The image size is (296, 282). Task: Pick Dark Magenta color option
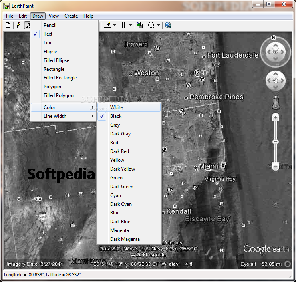click(129, 239)
